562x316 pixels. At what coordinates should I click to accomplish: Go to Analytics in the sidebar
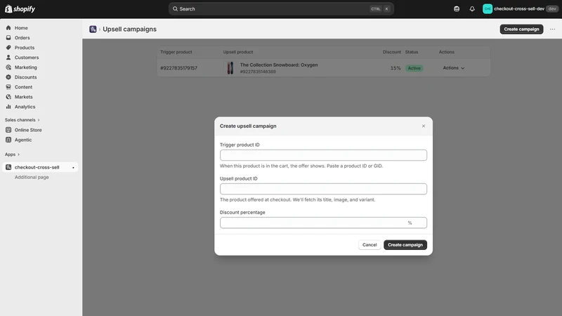(25, 107)
